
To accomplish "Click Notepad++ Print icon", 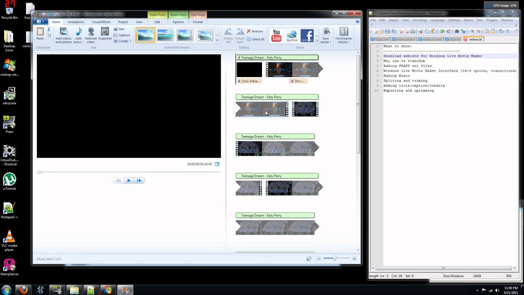I will [412, 31].
